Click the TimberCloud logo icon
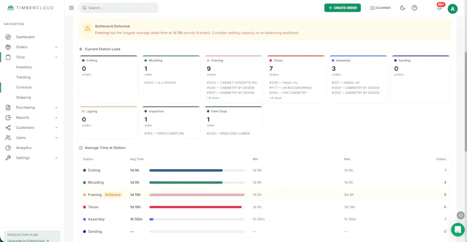The width and height of the screenshot is (467, 242). click(11, 8)
